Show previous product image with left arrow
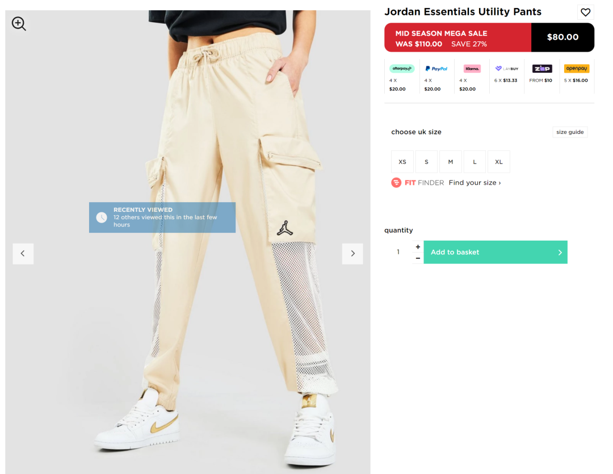Viewport: 613px width, 474px height. 23,253
